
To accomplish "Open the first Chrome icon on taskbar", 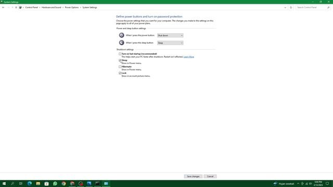I will tap(63, 183).
